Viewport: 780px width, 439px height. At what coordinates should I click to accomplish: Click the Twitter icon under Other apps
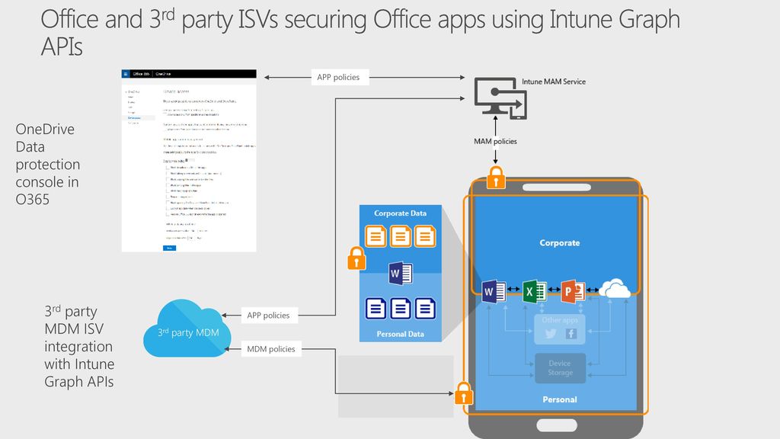pyautogui.click(x=550, y=334)
